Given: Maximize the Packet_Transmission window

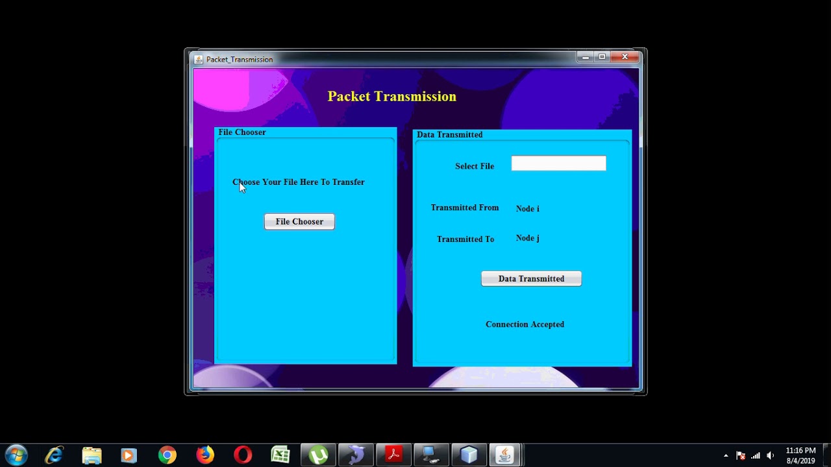Looking at the screenshot, I should [x=602, y=57].
